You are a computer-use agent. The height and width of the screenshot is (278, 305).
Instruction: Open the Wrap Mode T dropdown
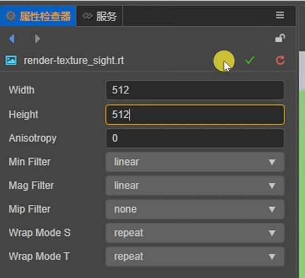[195, 256]
